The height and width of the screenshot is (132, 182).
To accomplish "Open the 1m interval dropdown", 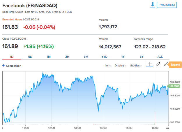I will pos(108,66).
